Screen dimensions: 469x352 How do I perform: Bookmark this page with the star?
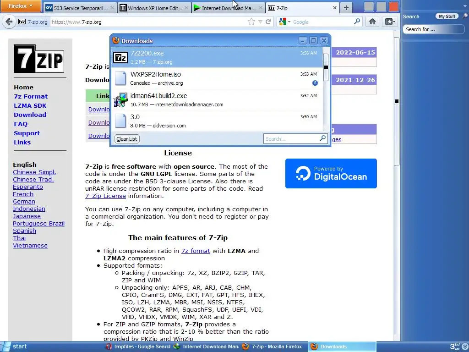click(251, 22)
